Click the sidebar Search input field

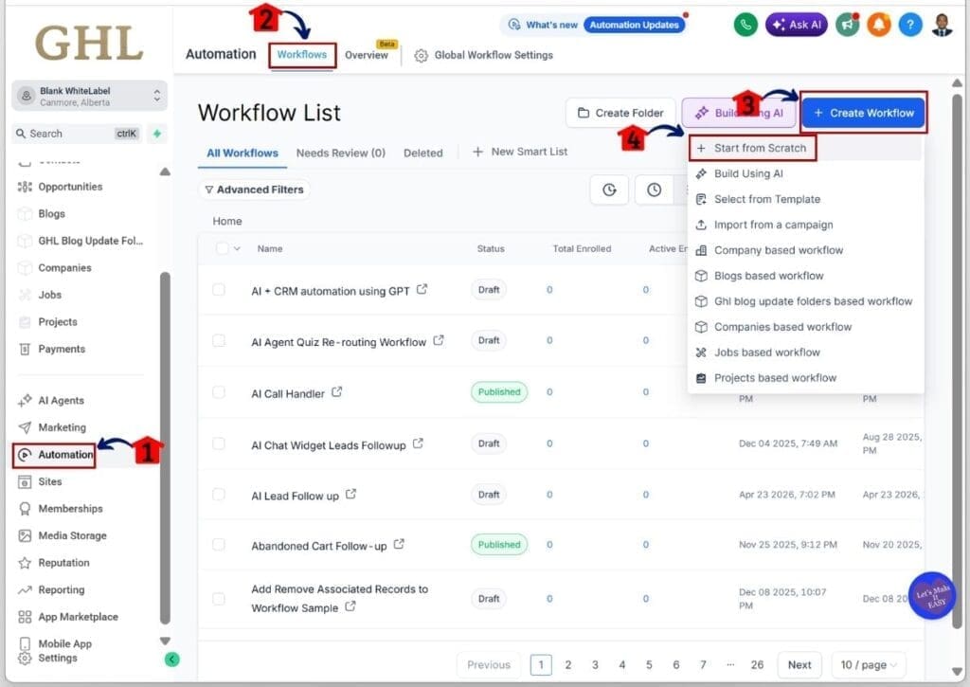click(x=78, y=133)
